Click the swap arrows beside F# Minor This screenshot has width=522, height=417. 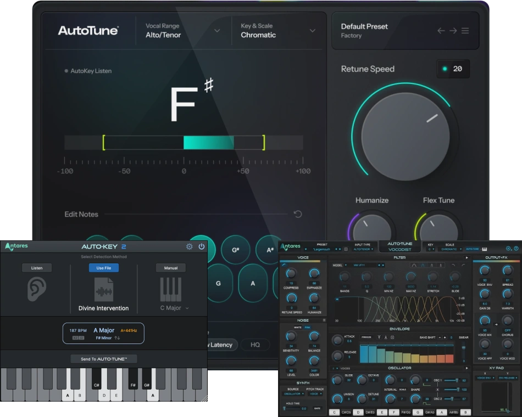pos(117,338)
